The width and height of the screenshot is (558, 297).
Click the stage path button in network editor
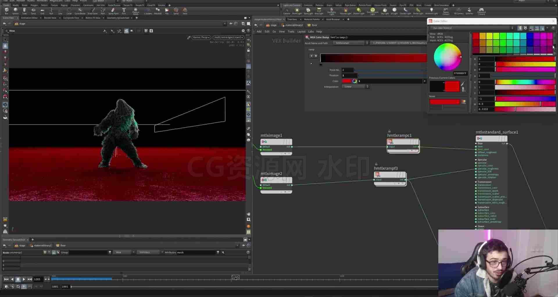point(271,25)
